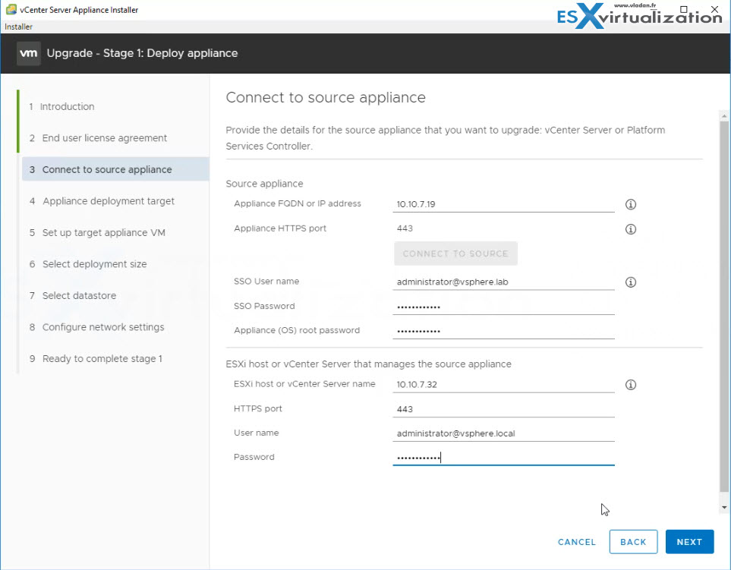The height and width of the screenshot is (570, 731).
Task: Click info icon beside ESXi host name field
Action: pos(630,385)
